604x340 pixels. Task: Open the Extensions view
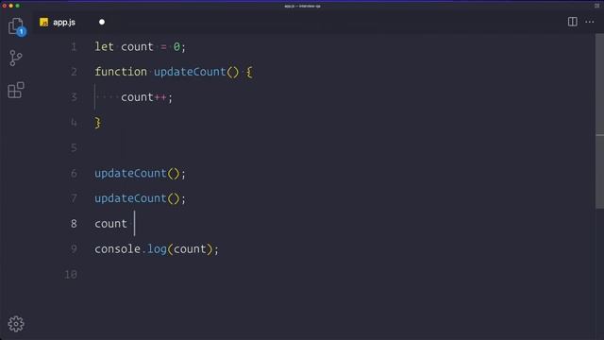point(16,91)
